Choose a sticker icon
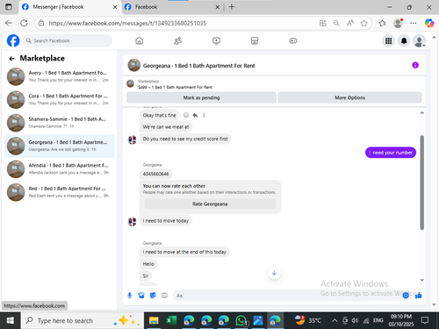439x329 pixels. (x=153, y=296)
